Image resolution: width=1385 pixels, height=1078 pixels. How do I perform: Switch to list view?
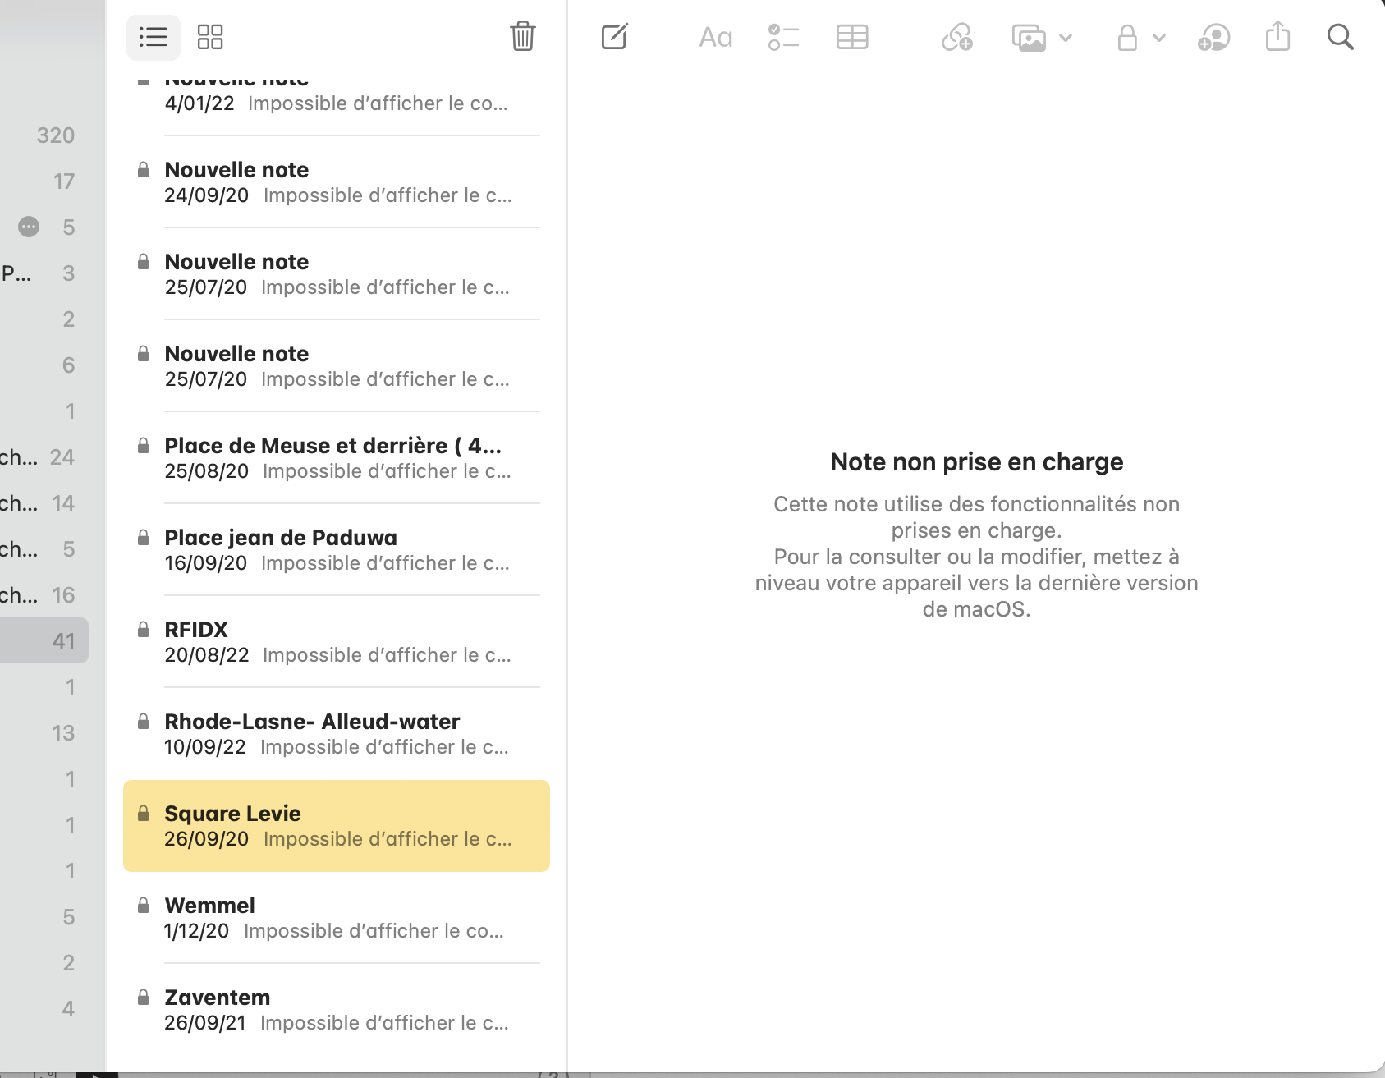[154, 37]
